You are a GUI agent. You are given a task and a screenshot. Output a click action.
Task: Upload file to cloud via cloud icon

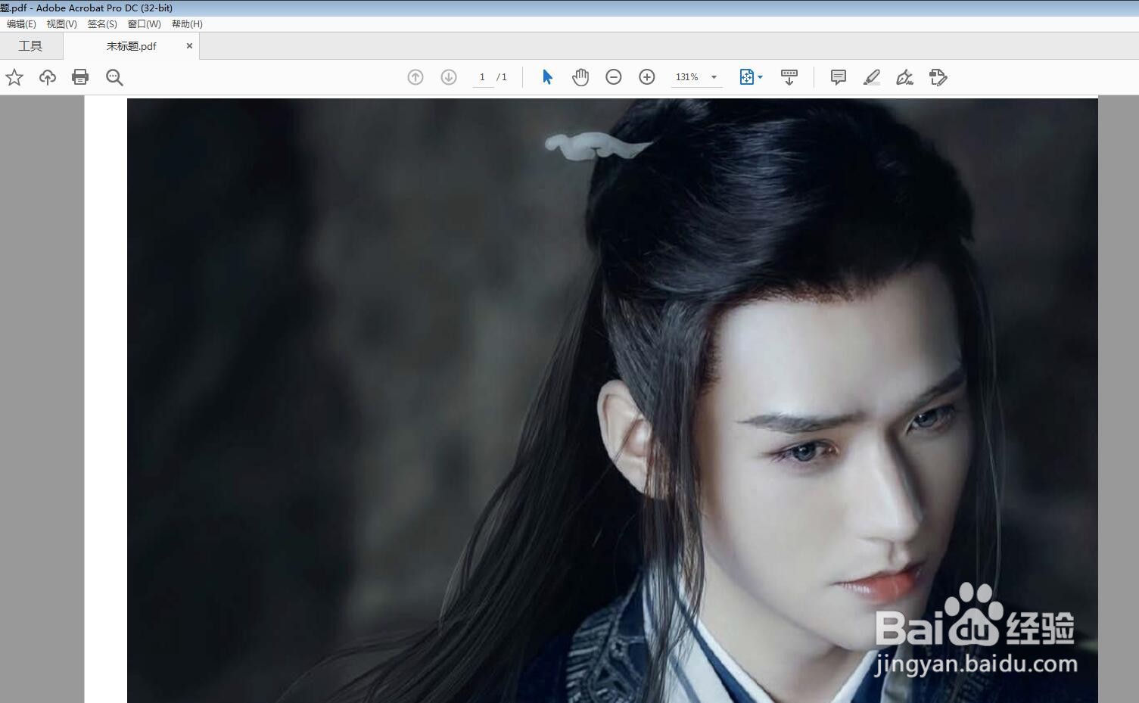(x=48, y=77)
